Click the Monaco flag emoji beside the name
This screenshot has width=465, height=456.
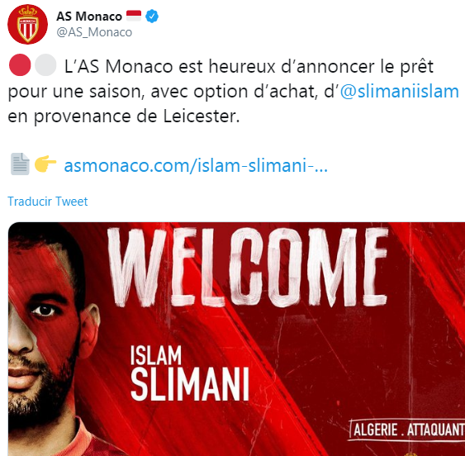134,16
